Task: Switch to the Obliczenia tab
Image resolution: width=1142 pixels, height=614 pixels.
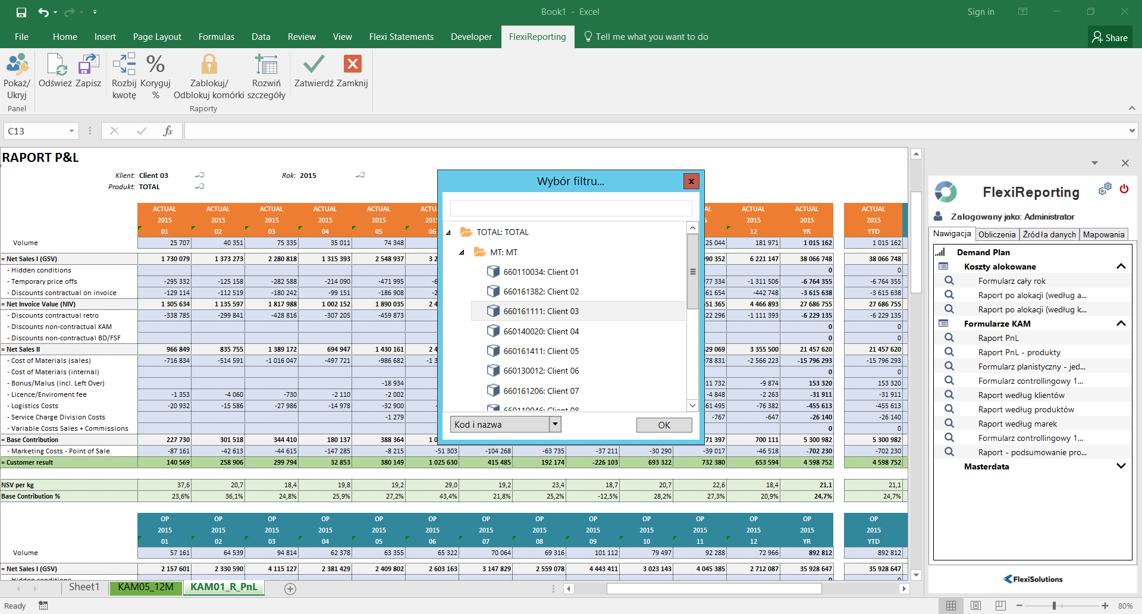Action: click(996, 234)
